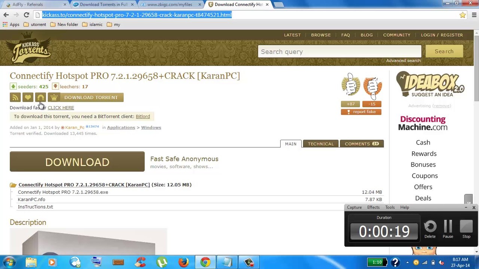Open uTorrent from the taskbar
Image resolution: width=479 pixels, height=269 pixels.
(x=162, y=262)
